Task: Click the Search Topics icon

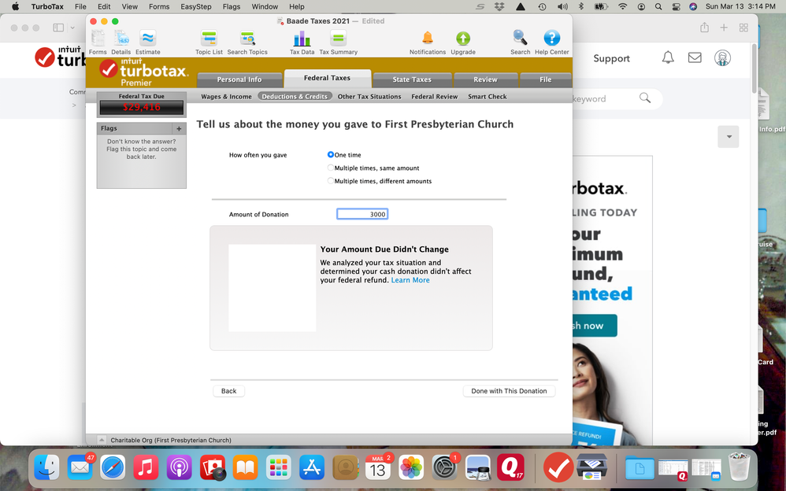Action: (247, 38)
